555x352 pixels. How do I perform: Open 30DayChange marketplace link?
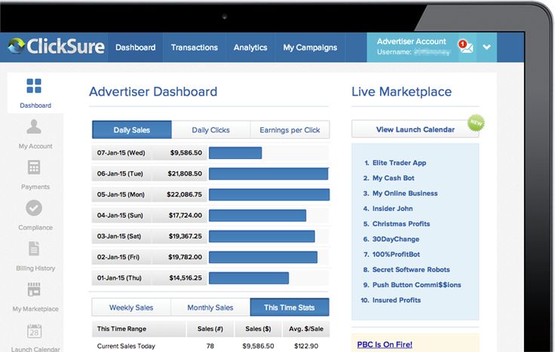tap(396, 239)
